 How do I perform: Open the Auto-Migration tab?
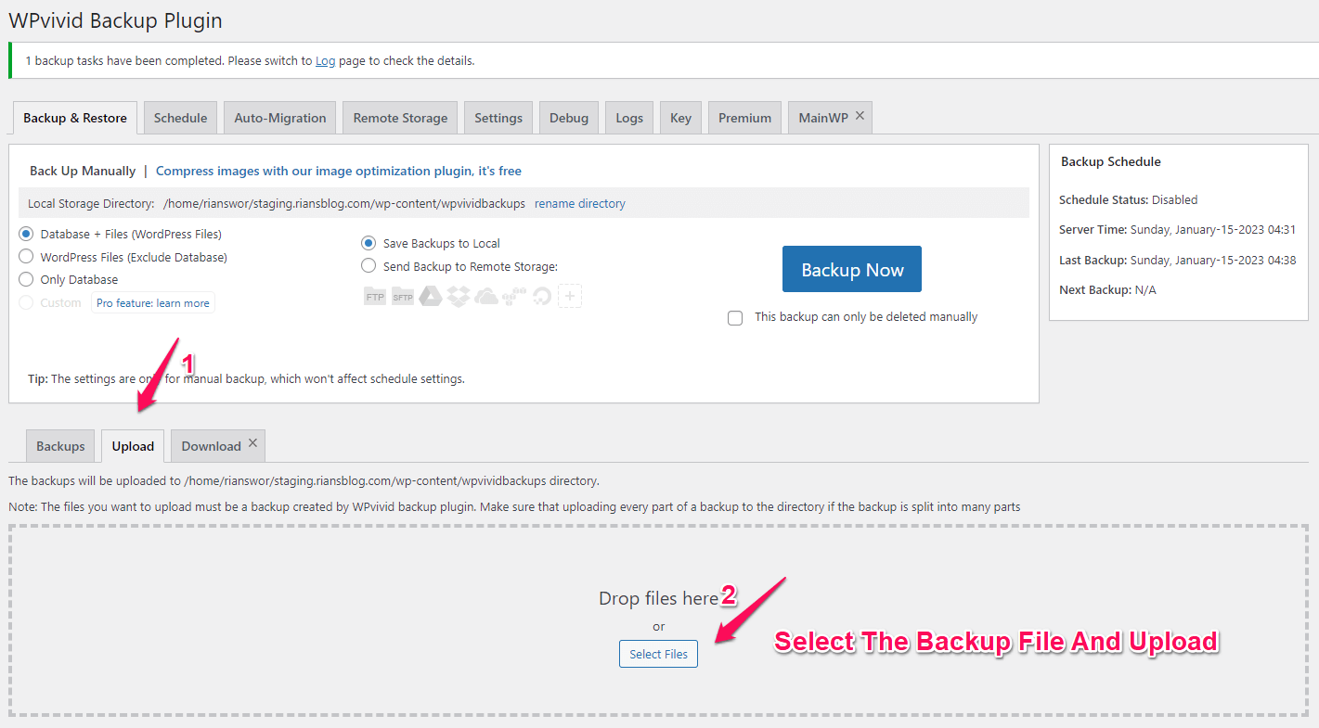point(280,118)
